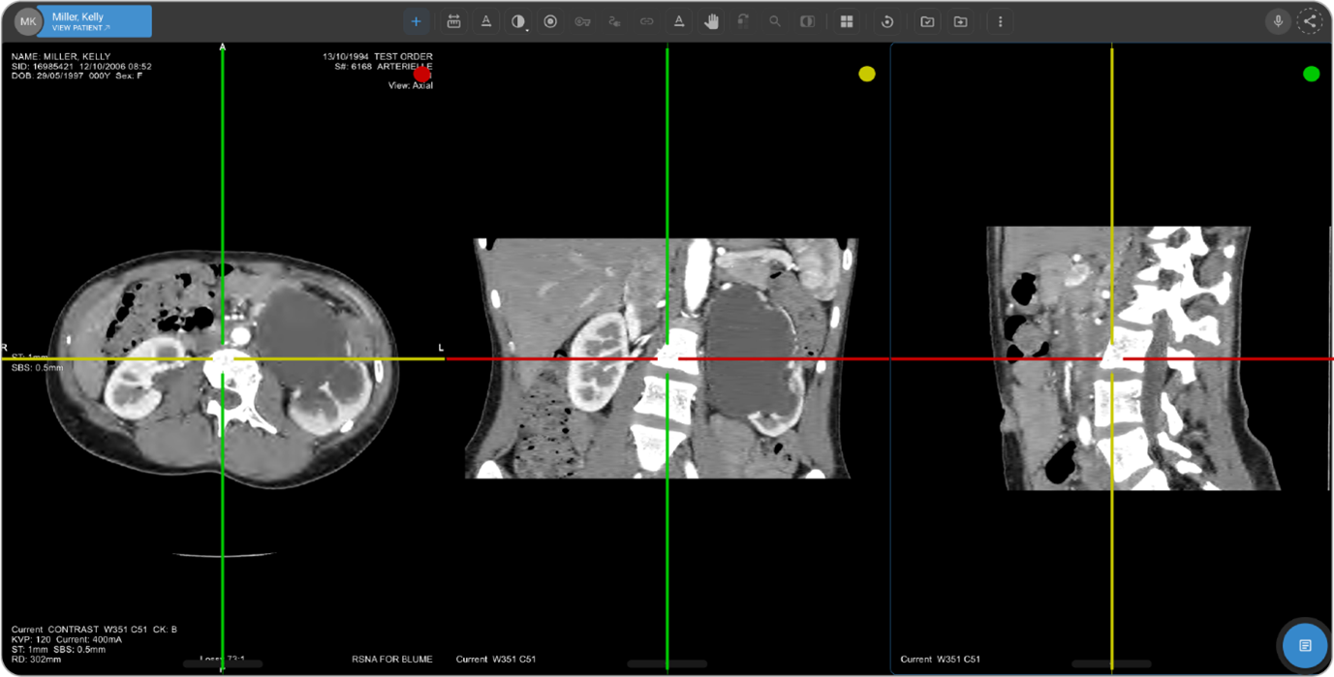Select the ruler measurement tool
Viewport: 1334px width, 677px height.
point(453,21)
